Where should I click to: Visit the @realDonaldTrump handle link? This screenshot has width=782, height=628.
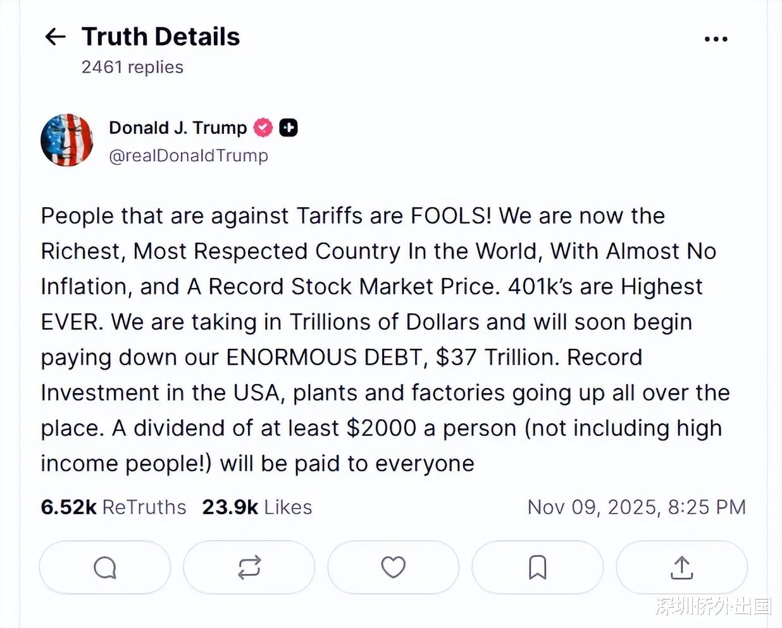(189, 155)
